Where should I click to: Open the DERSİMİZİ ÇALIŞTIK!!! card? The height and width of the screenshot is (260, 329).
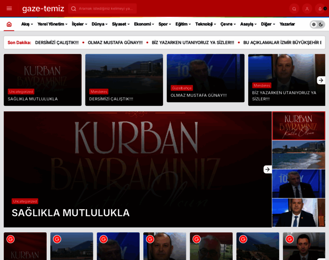coord(124,80)
